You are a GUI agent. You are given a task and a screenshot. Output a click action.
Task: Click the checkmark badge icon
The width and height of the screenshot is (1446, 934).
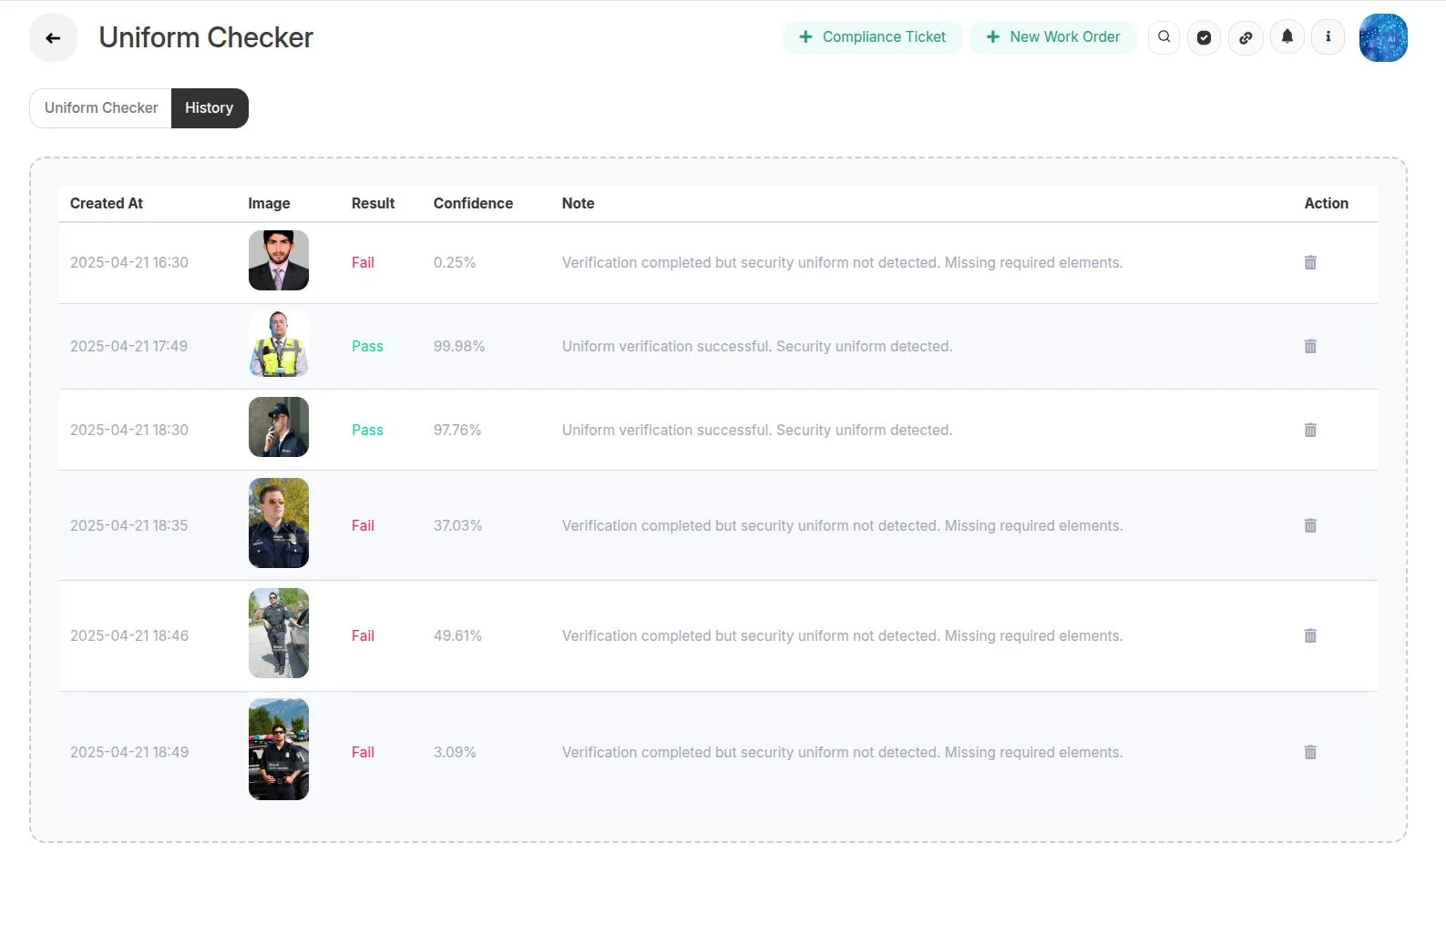[1204, 37]
